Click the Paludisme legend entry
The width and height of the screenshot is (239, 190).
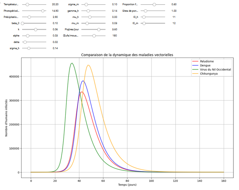(208, 61)
